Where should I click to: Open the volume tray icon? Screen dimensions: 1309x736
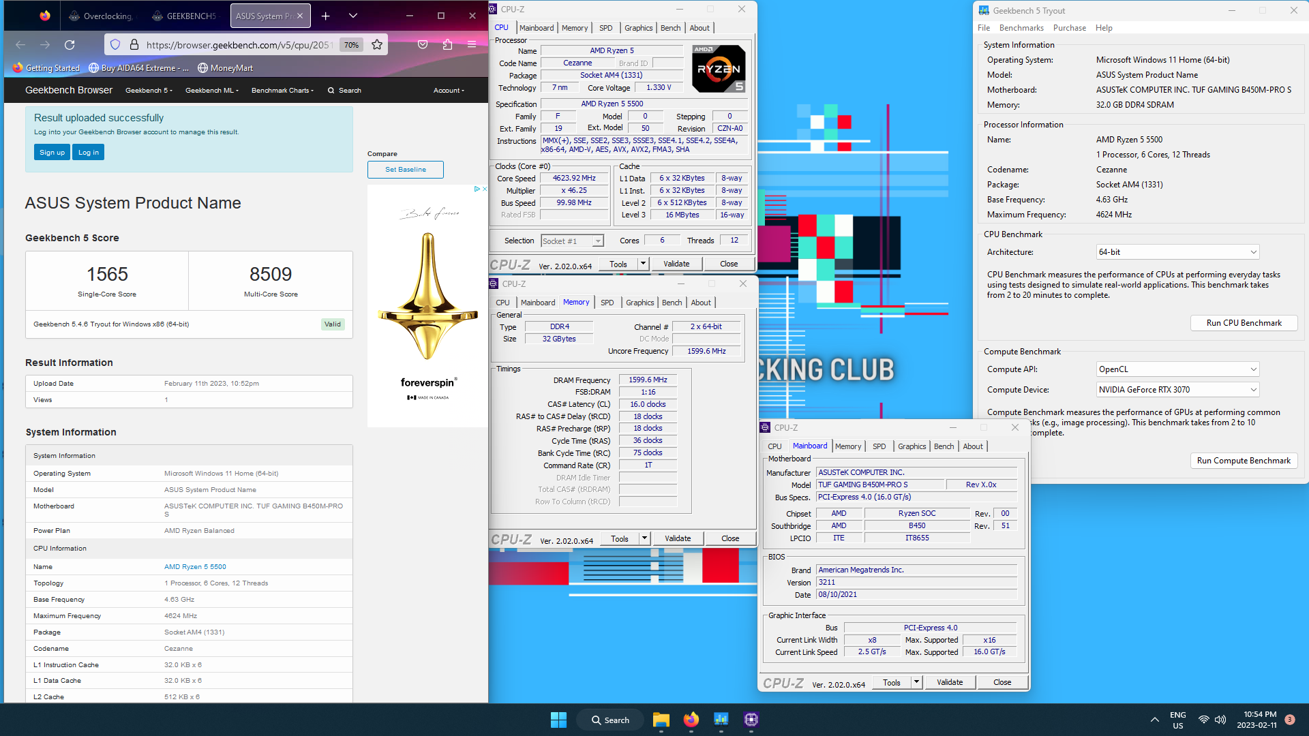tap(1220, 720)
